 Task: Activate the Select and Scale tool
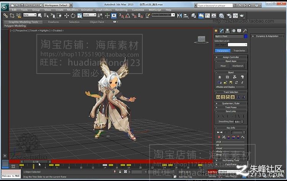pyautogui.click(x=80, y=16)
